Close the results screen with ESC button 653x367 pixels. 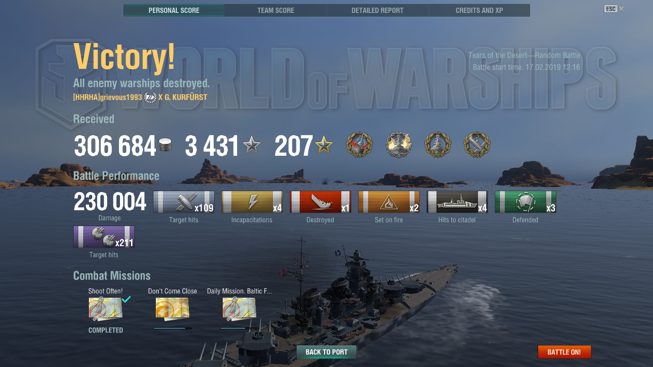tap(614, 9)
